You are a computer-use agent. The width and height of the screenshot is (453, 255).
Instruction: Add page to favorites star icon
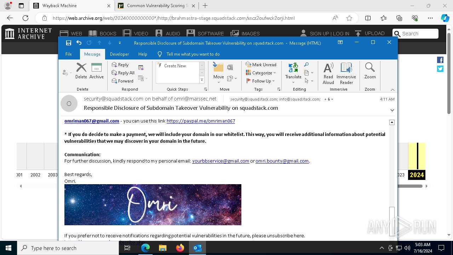point(349,18)
